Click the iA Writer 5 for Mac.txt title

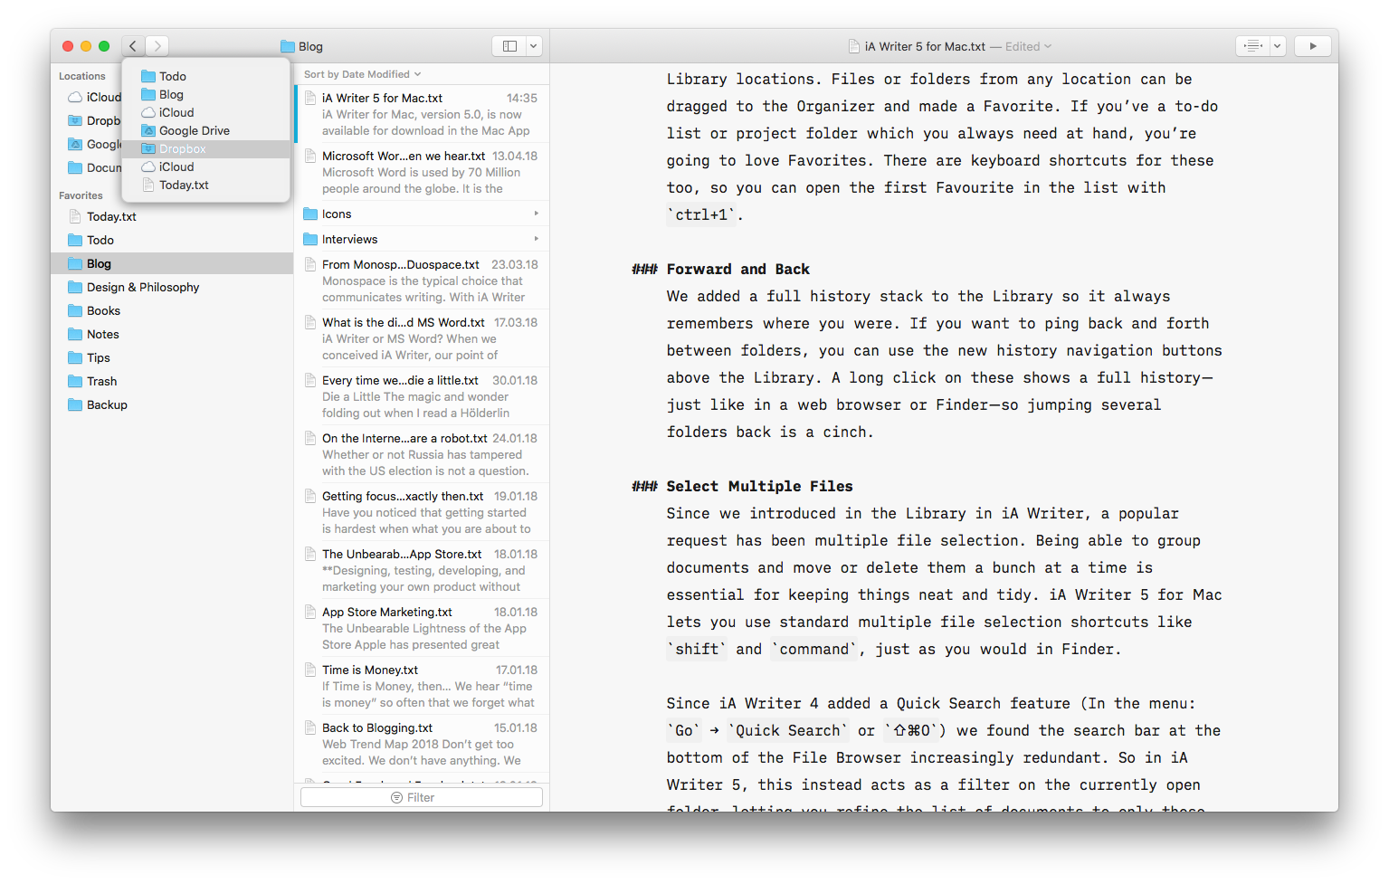(x=925, y=47)
